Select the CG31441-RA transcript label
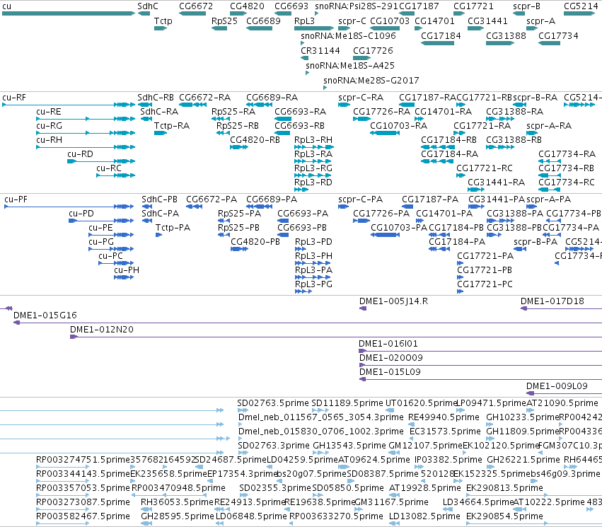602x527 pixels. (x=496, y=183)
